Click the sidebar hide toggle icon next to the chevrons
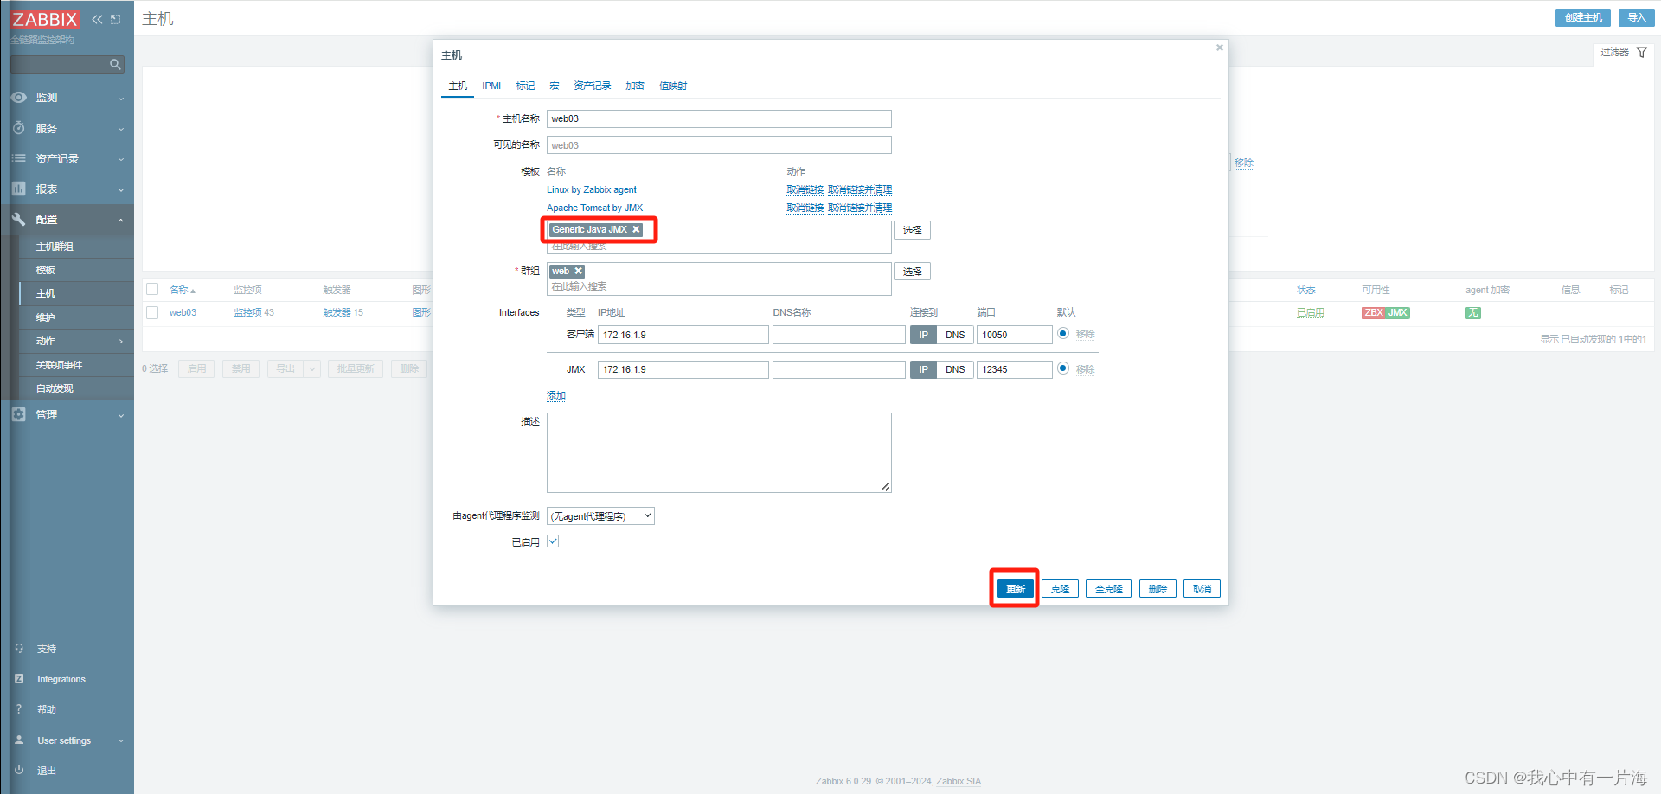The height and width of the screenshot is (794, 1661). 115,19
